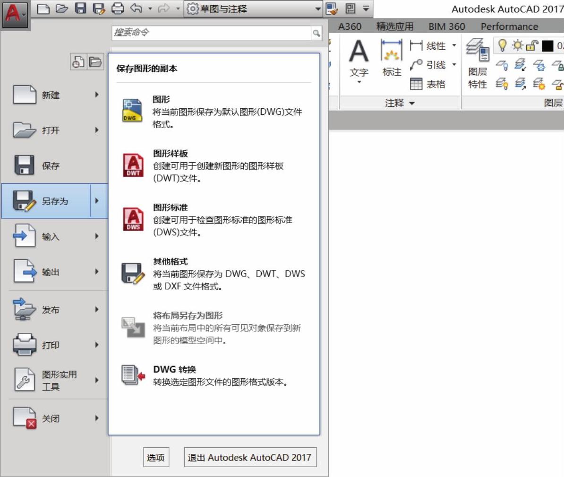Open the 输入 (Import) menu item

coord(55,236)
